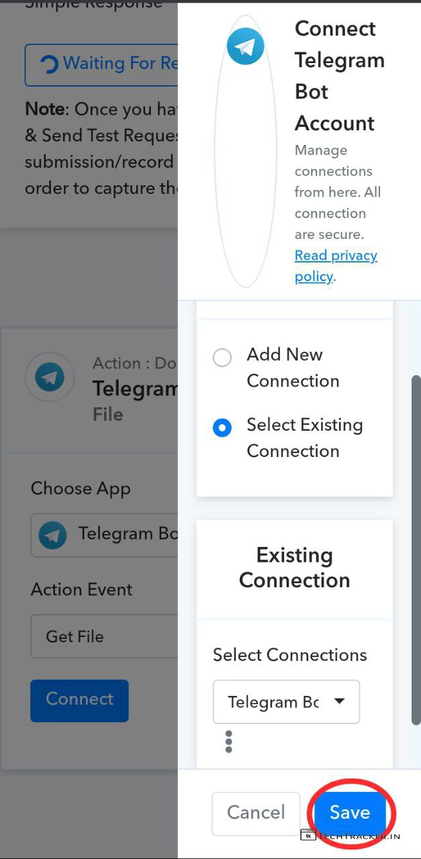The image size is (421, 859).
Task: Click the Telegram icon inside Choose App field
Action: point(52,535)
